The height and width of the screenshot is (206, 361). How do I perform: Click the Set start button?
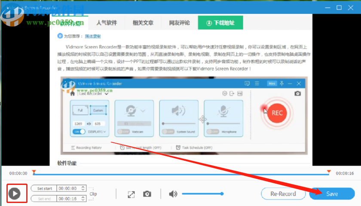point(44,188)
